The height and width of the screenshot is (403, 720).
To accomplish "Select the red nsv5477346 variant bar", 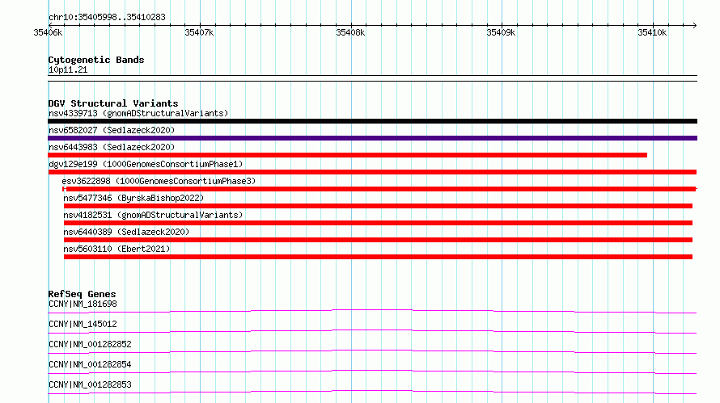I will [378, 206].
